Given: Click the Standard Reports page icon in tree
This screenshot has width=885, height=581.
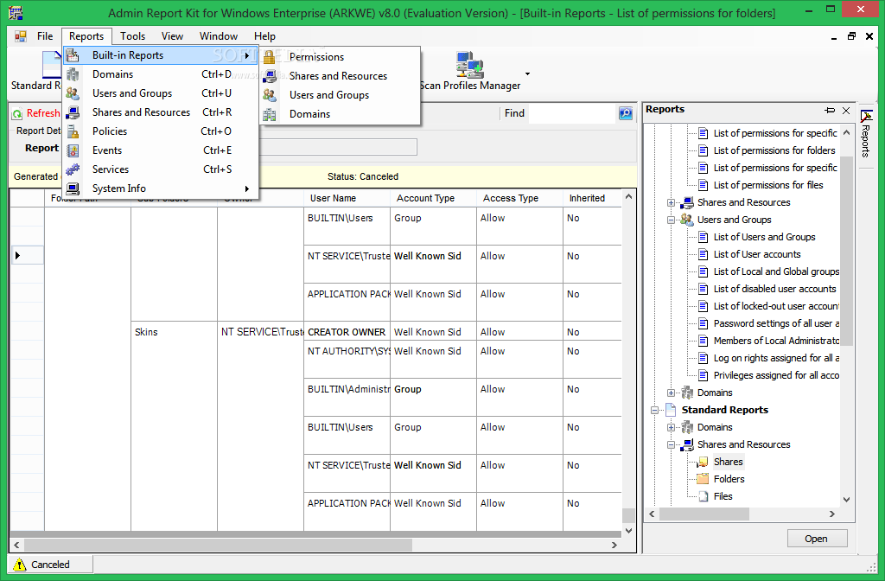Looking at the screenshot, I should tap(671, 410).
